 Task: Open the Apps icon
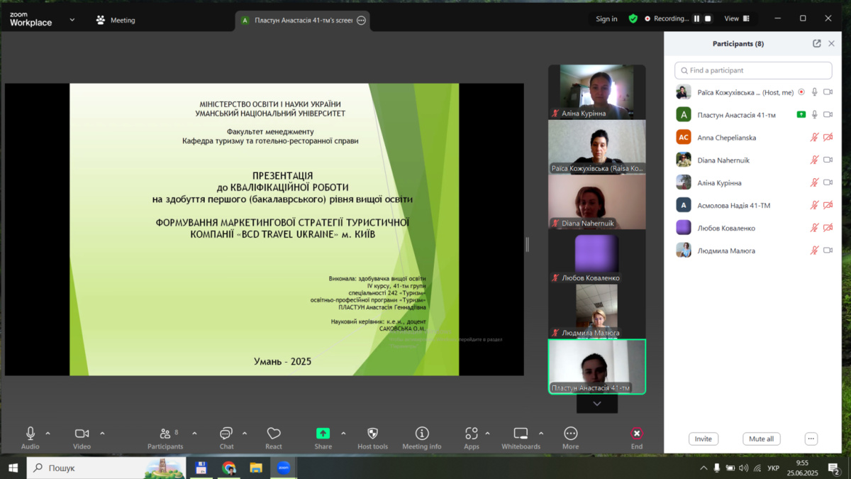472,433
